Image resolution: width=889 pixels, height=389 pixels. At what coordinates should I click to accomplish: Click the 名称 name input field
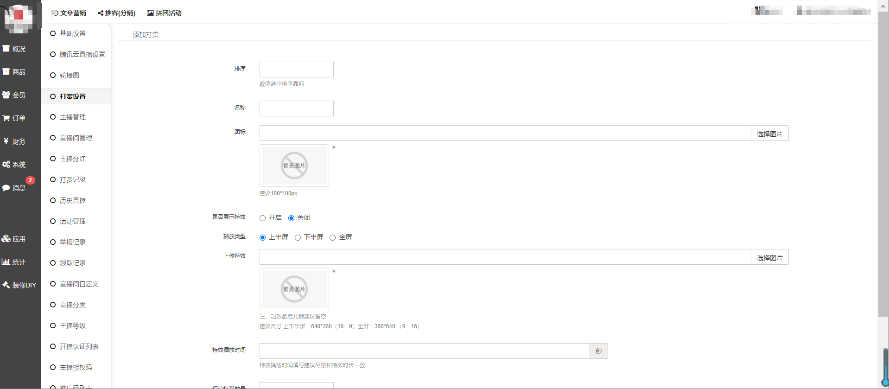[297, 108]
